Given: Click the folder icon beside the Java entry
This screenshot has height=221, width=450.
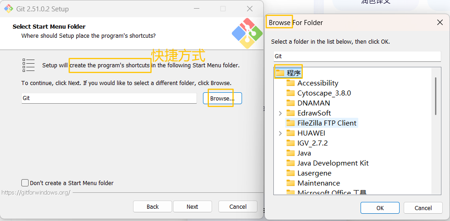Looking at the screenshot, I should [291, 153].
